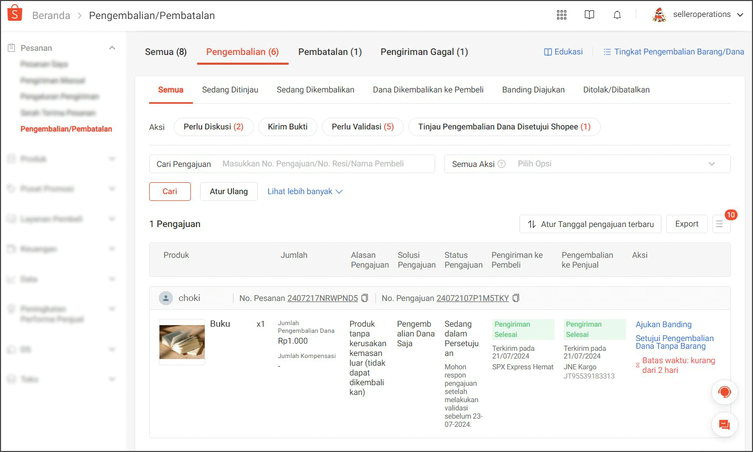Open the Buku product thumbnail
Viewport: 753px width, 452px height.
click(x=182, y=342)
